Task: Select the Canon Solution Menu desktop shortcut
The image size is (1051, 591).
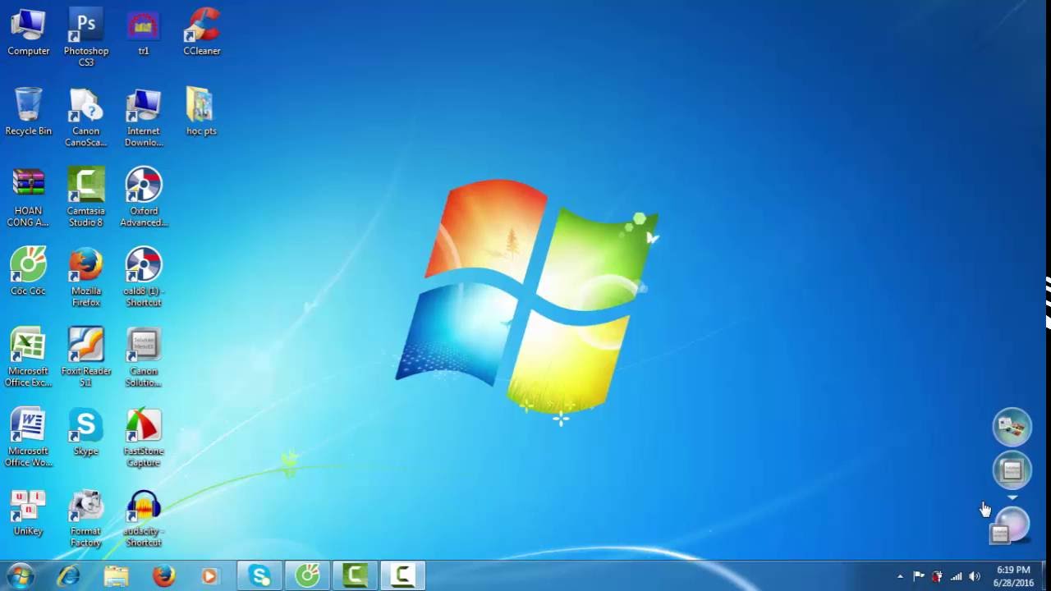Action: [144, 357]
